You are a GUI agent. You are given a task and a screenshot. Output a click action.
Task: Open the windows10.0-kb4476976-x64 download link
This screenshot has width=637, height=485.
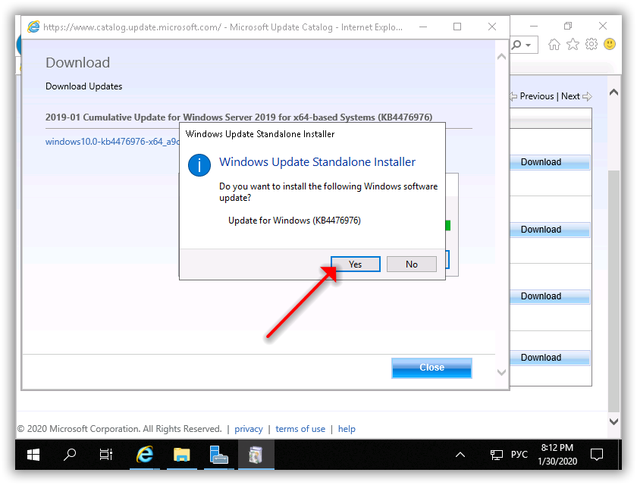click(x=112, y=142)
